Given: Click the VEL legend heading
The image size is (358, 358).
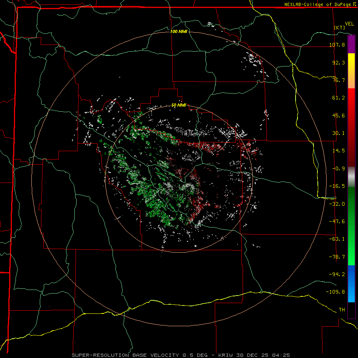Looking at the screenshot, I should 349,24.
